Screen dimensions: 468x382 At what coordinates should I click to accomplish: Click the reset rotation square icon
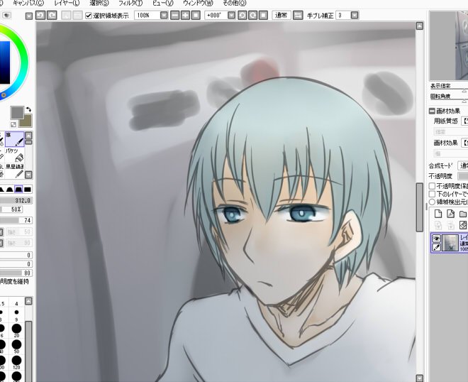coord(263,15)
